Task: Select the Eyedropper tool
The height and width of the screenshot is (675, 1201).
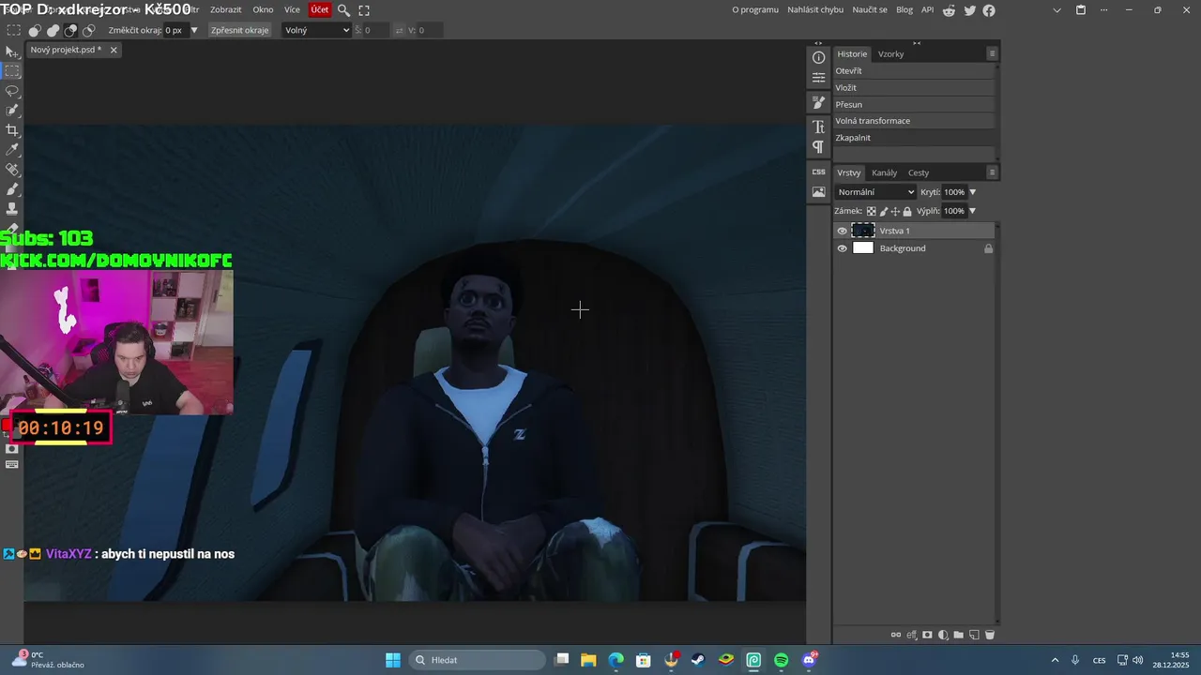Action: (12, 150)
